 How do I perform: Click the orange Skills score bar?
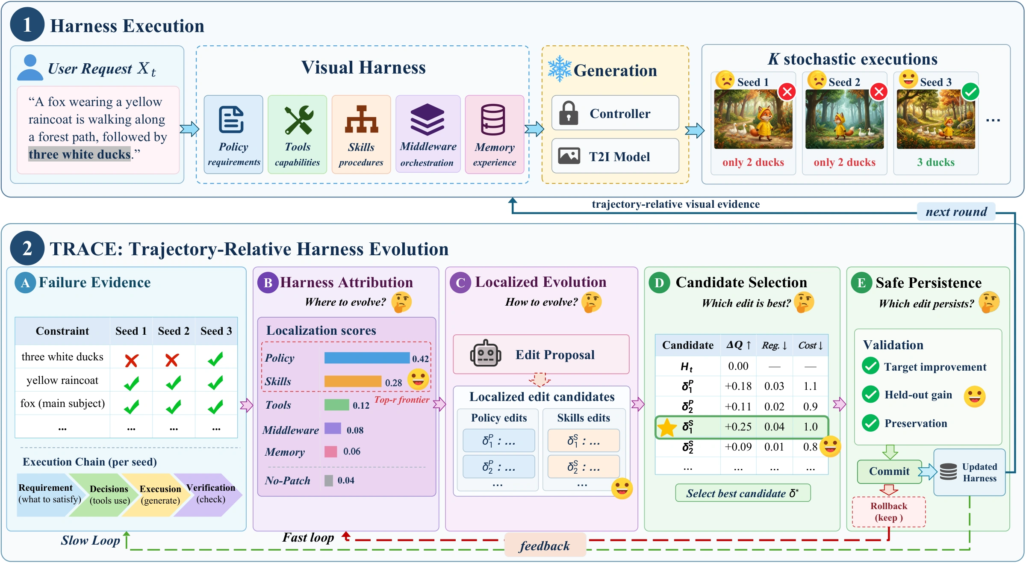353,381
